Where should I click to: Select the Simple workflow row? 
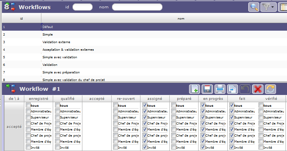click(144, 34)
